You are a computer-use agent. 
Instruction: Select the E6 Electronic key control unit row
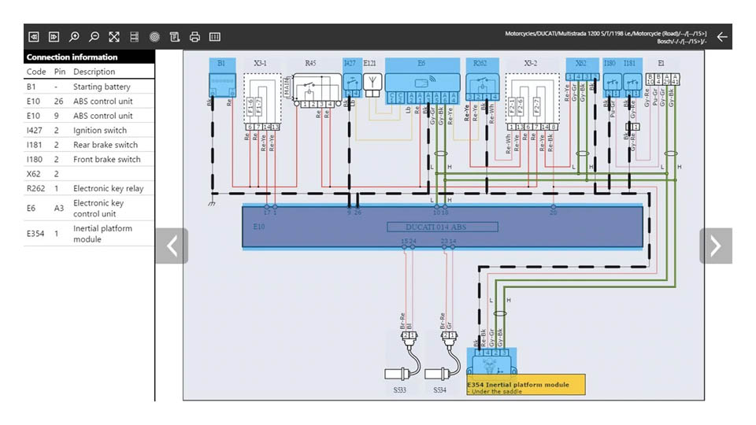[x=89, y=208]
